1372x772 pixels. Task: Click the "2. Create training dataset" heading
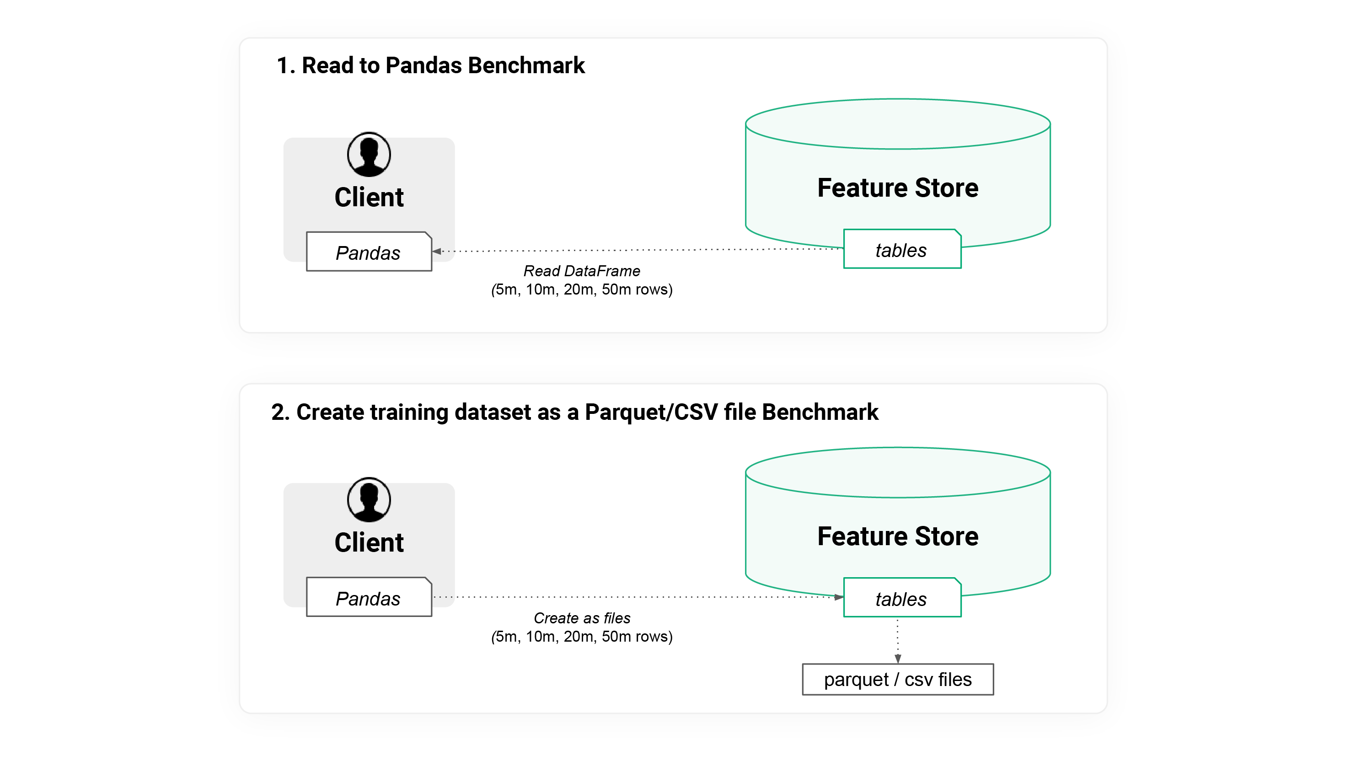coord(574,412)
